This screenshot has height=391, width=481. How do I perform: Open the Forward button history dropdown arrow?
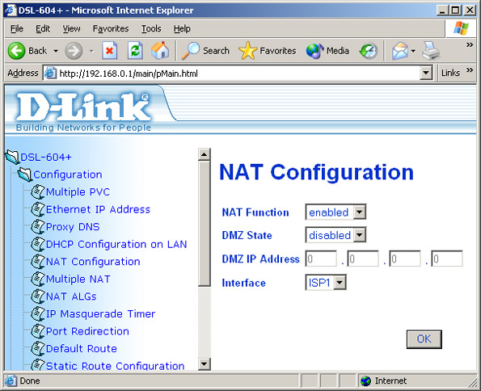point(91,51)
